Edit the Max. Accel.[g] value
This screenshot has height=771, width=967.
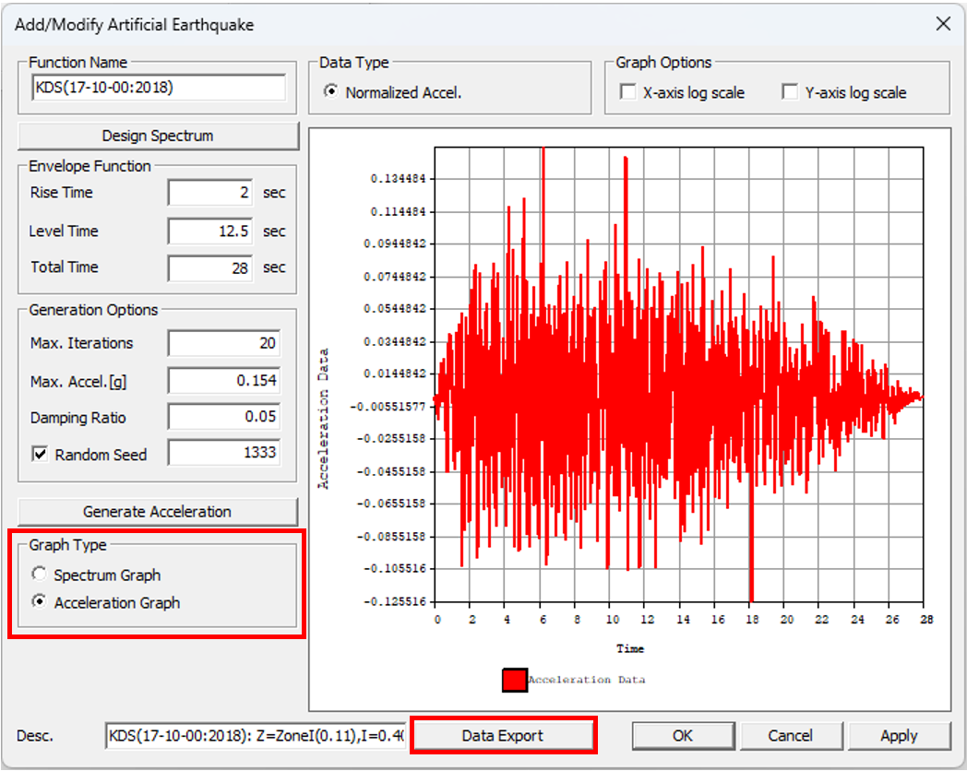pyautogui.click(x=224, y=380)
